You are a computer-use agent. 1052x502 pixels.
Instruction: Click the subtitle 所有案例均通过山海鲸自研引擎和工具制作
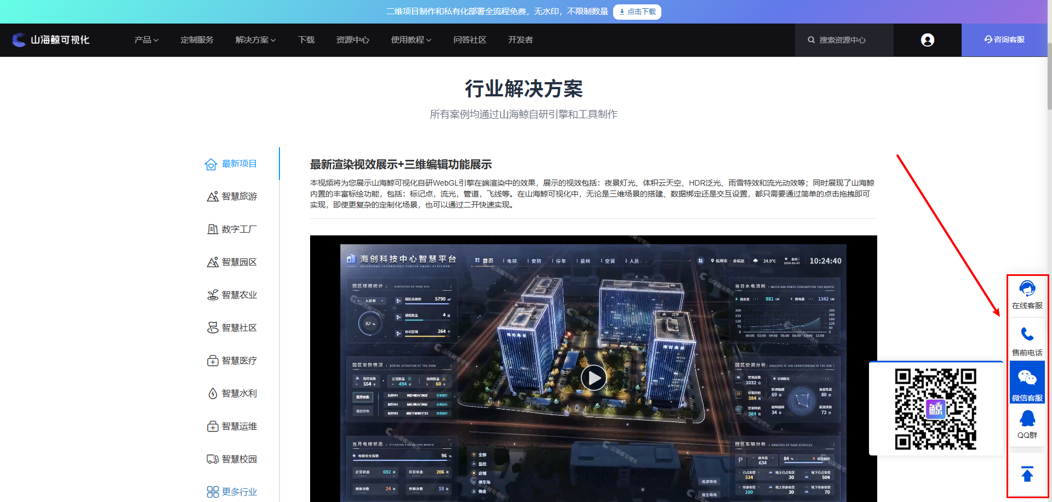pos(524,114)
